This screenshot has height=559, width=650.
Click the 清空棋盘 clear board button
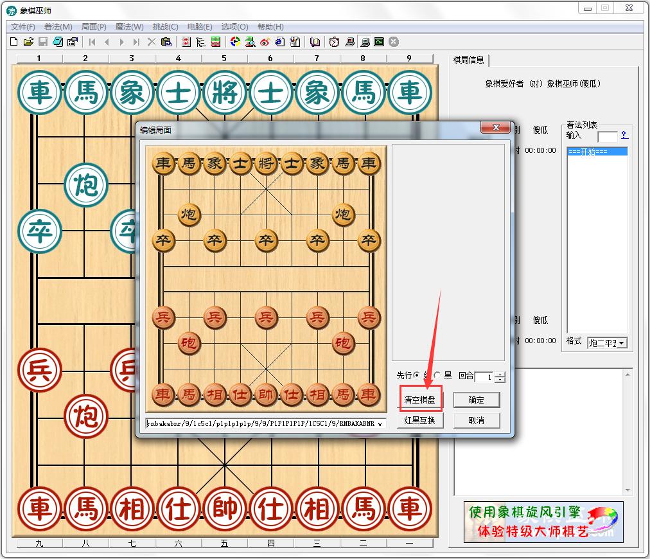pyautogui.click(x=420, y=400)
